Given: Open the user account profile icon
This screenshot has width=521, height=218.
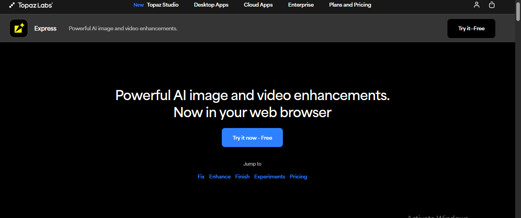Looking at the screenshot, I should 477,5.
